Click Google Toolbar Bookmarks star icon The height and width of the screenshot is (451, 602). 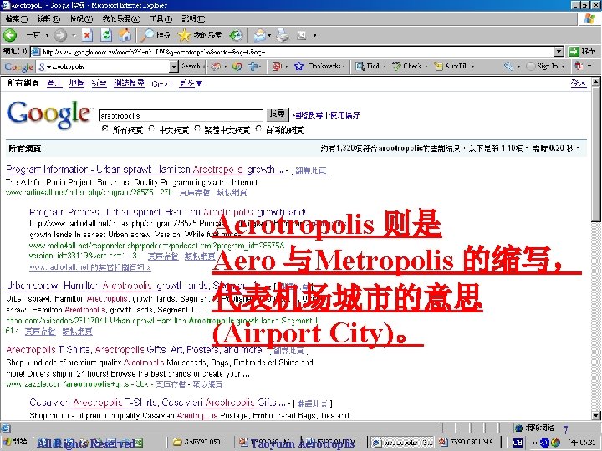[x=298, y=66]
